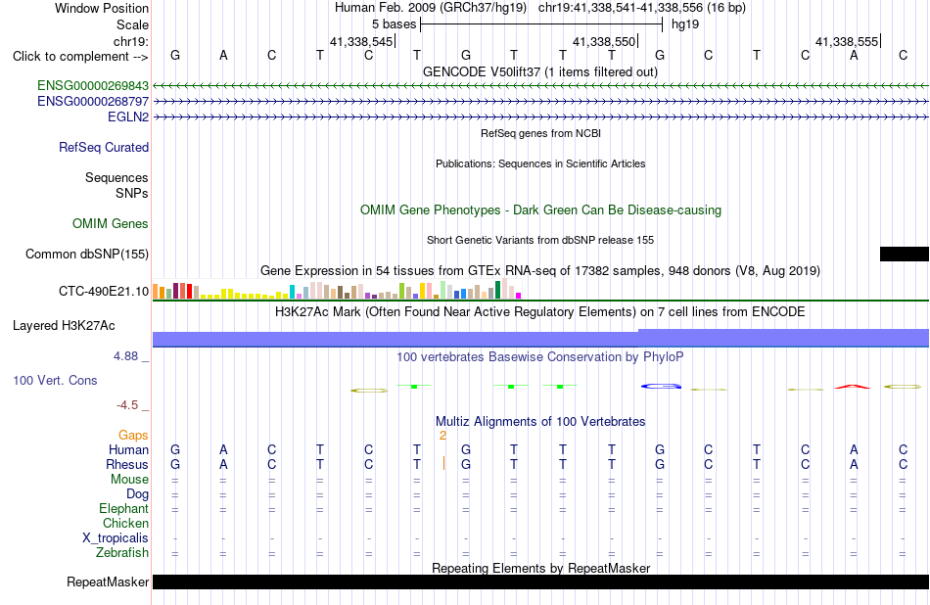Select the Rhesus alignment row label
This screenshot has height=605, width=930.
tap(127, 464)
